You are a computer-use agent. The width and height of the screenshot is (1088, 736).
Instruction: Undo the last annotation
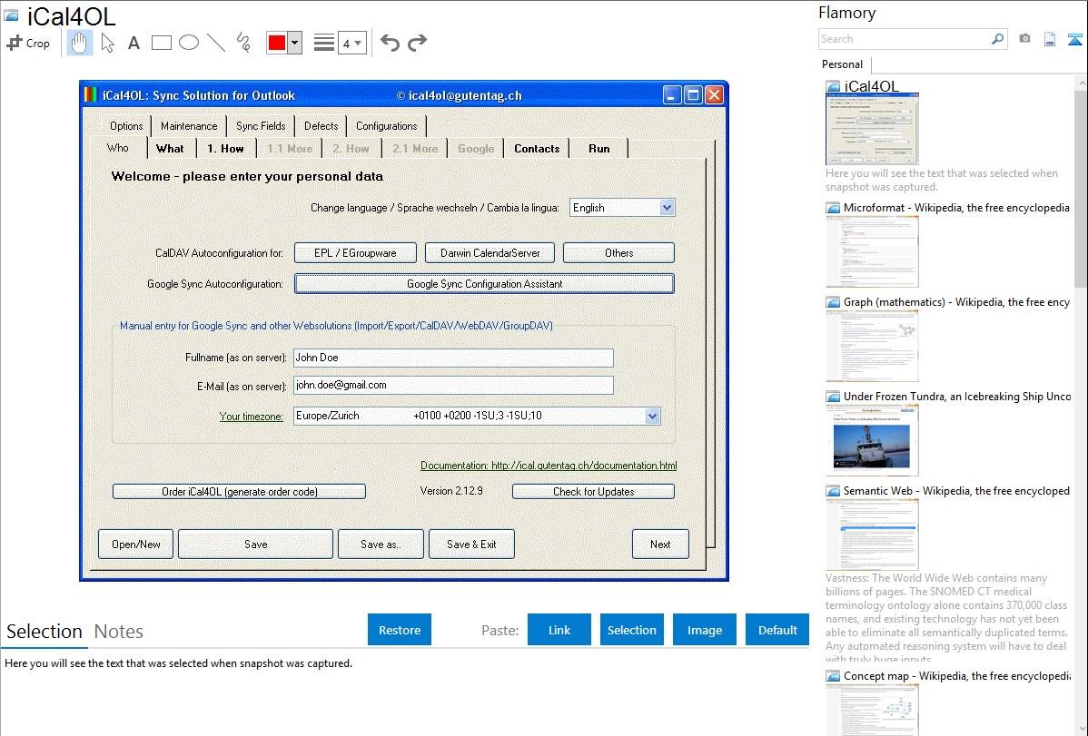[390, 43]
